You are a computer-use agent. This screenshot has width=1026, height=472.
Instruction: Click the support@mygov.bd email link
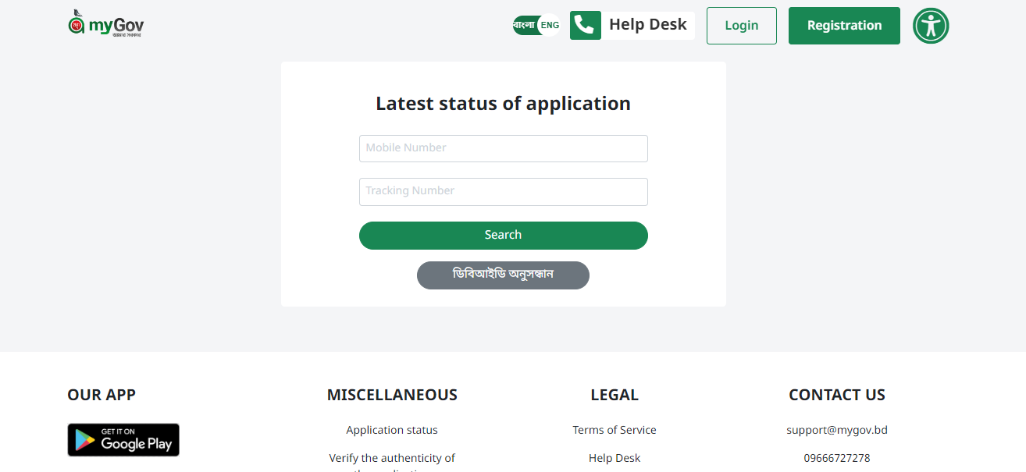(837, 429)
